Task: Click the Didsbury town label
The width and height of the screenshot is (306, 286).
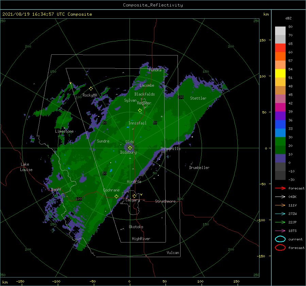Action: pos(128,152)
